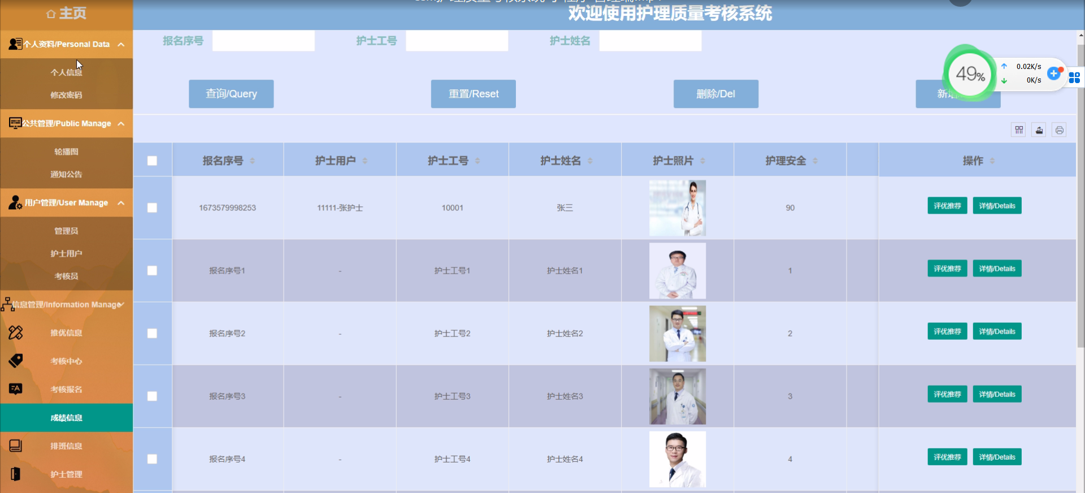Check the 报名序号2 row checkbox
This screenshot has height=493, width=1085.
coord(152,333)
